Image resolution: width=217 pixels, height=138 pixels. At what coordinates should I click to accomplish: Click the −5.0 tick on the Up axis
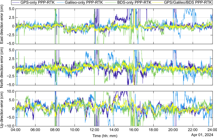coord(11,117)
